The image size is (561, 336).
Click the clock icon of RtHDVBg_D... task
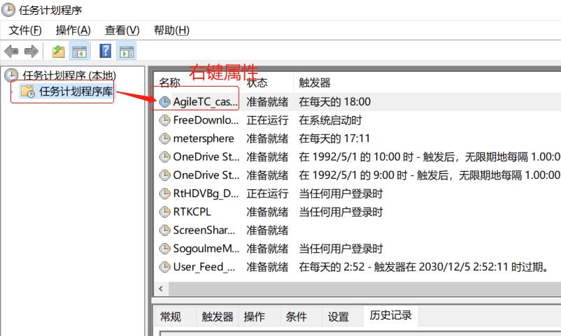(x=164, y=193)
